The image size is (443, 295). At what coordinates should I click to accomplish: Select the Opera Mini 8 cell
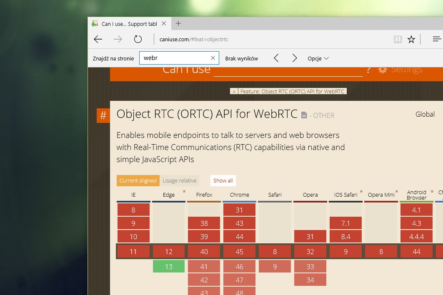381,252
